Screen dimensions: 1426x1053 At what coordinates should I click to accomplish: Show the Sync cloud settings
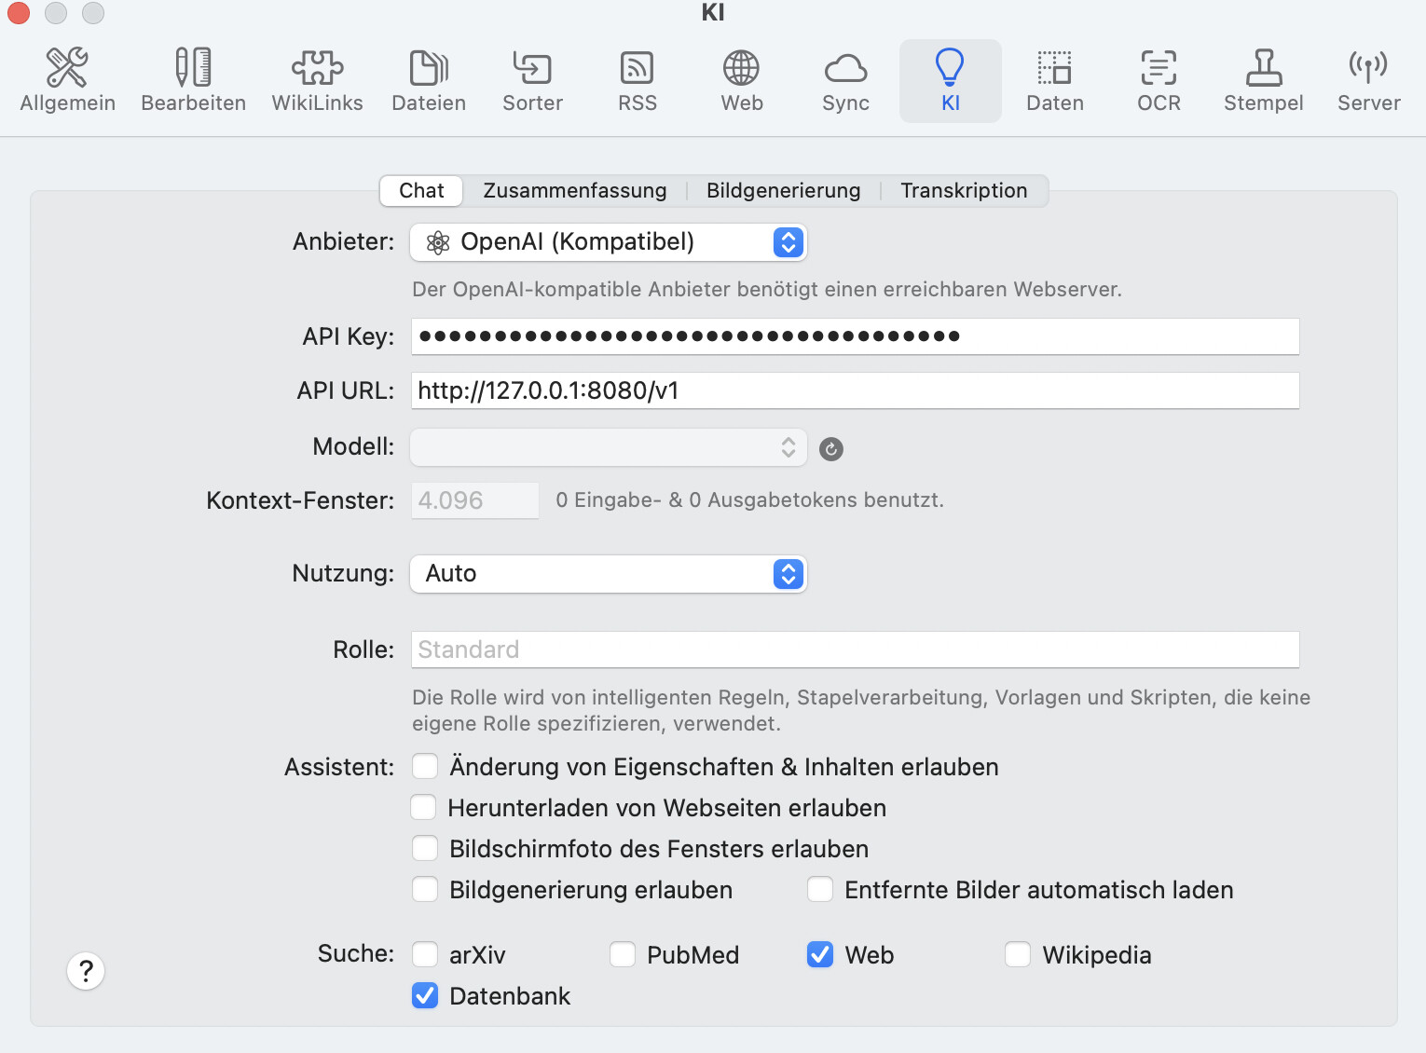pyautogui.click(x=845, y=81)
